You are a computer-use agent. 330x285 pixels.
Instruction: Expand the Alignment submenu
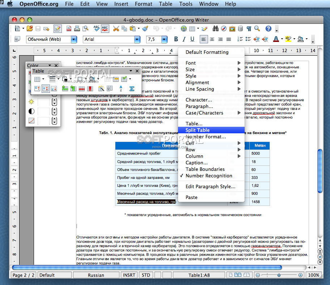coord(211,83)
